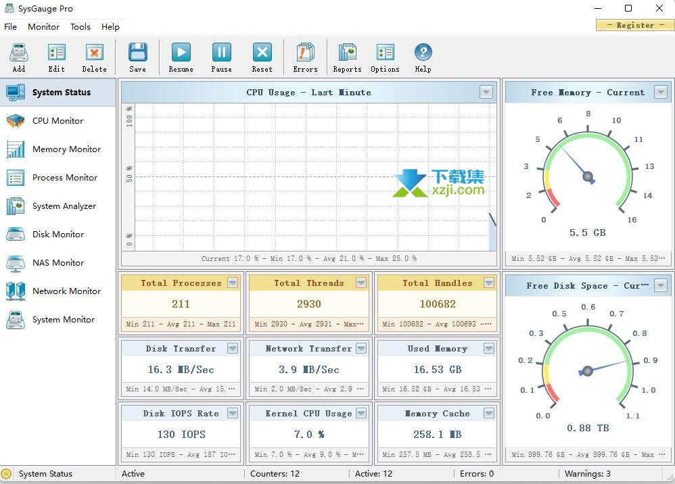This screenshot has width=675, height=484.
Task: Expand Disk IOPS Rate dropdown arrow
Action: tap(233, 413)
